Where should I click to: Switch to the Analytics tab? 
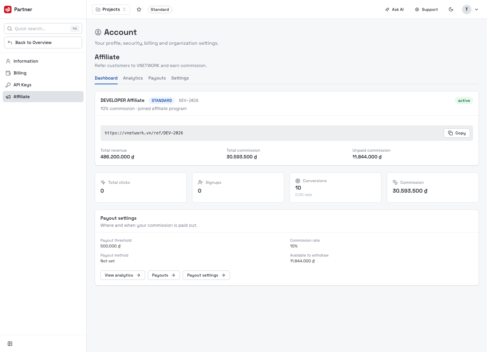[x=133, y=78]
